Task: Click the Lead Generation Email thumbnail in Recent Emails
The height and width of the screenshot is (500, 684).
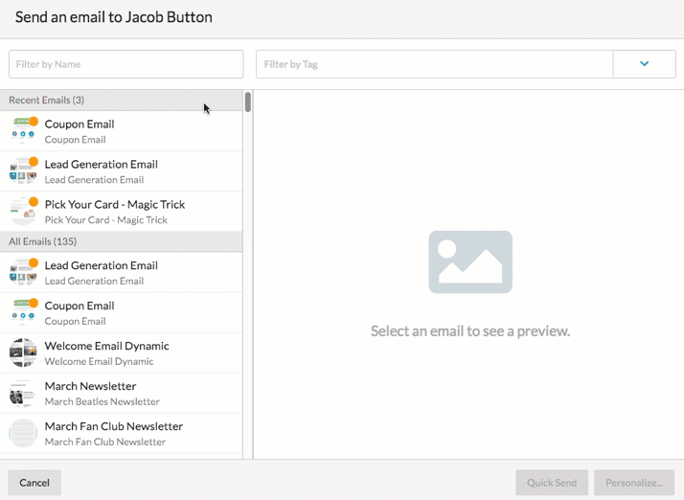Action: click(x=23, y=171)
